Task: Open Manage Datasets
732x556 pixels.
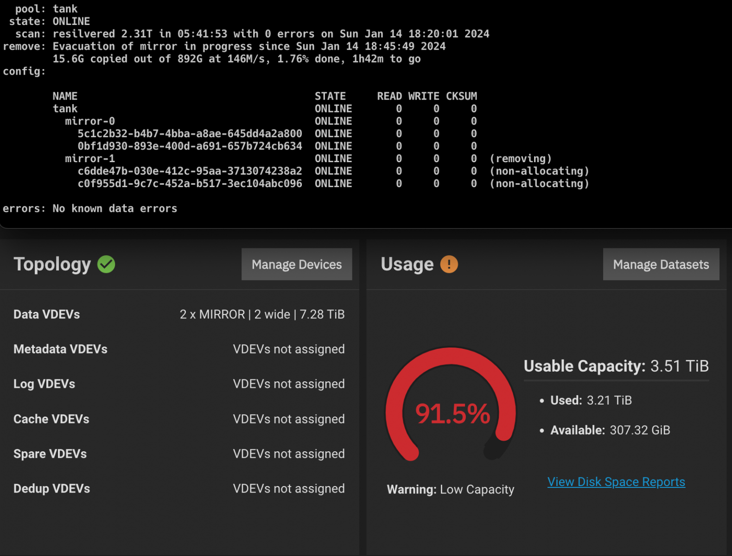Action: [x=661, y=264]
